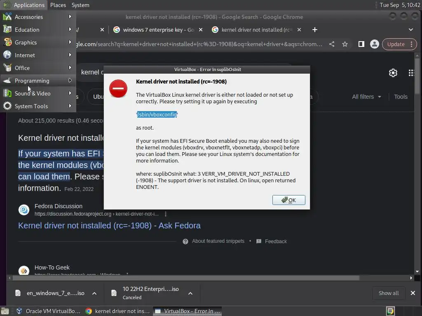Click the Graphics palette icon
The height and width of the screenshot is (316, 422).
(x=7, y=42)
